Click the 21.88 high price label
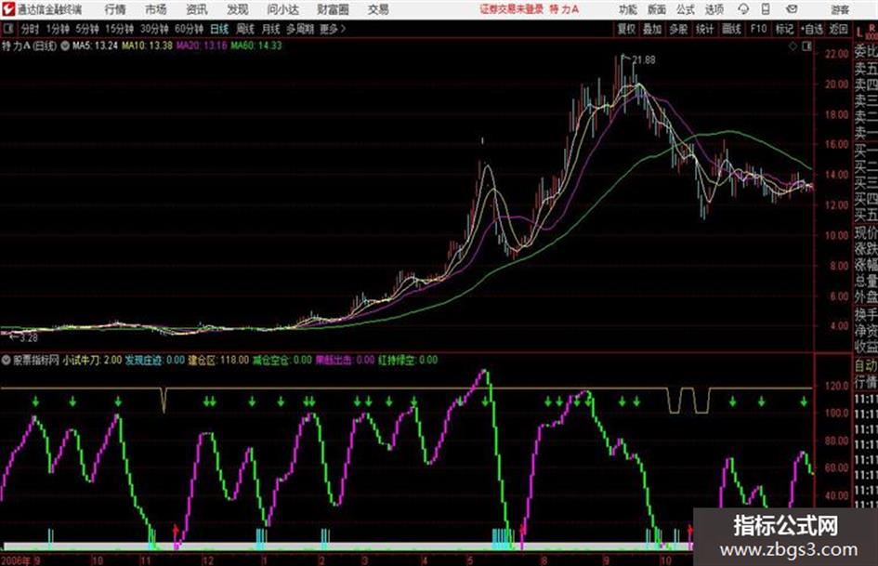878x566 pixels. coord(644,59)
